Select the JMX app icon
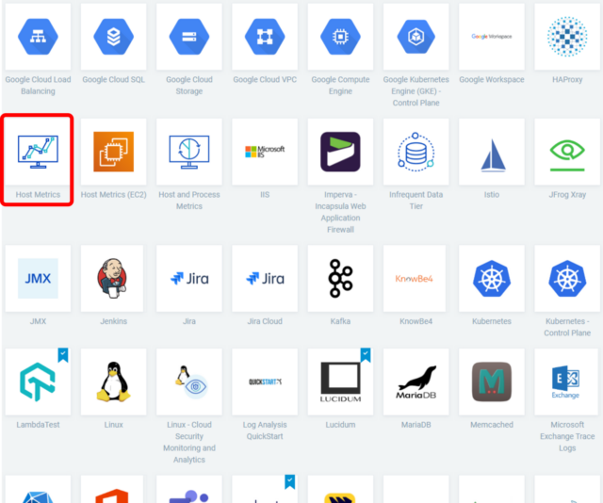 click(x=38, y=279)
